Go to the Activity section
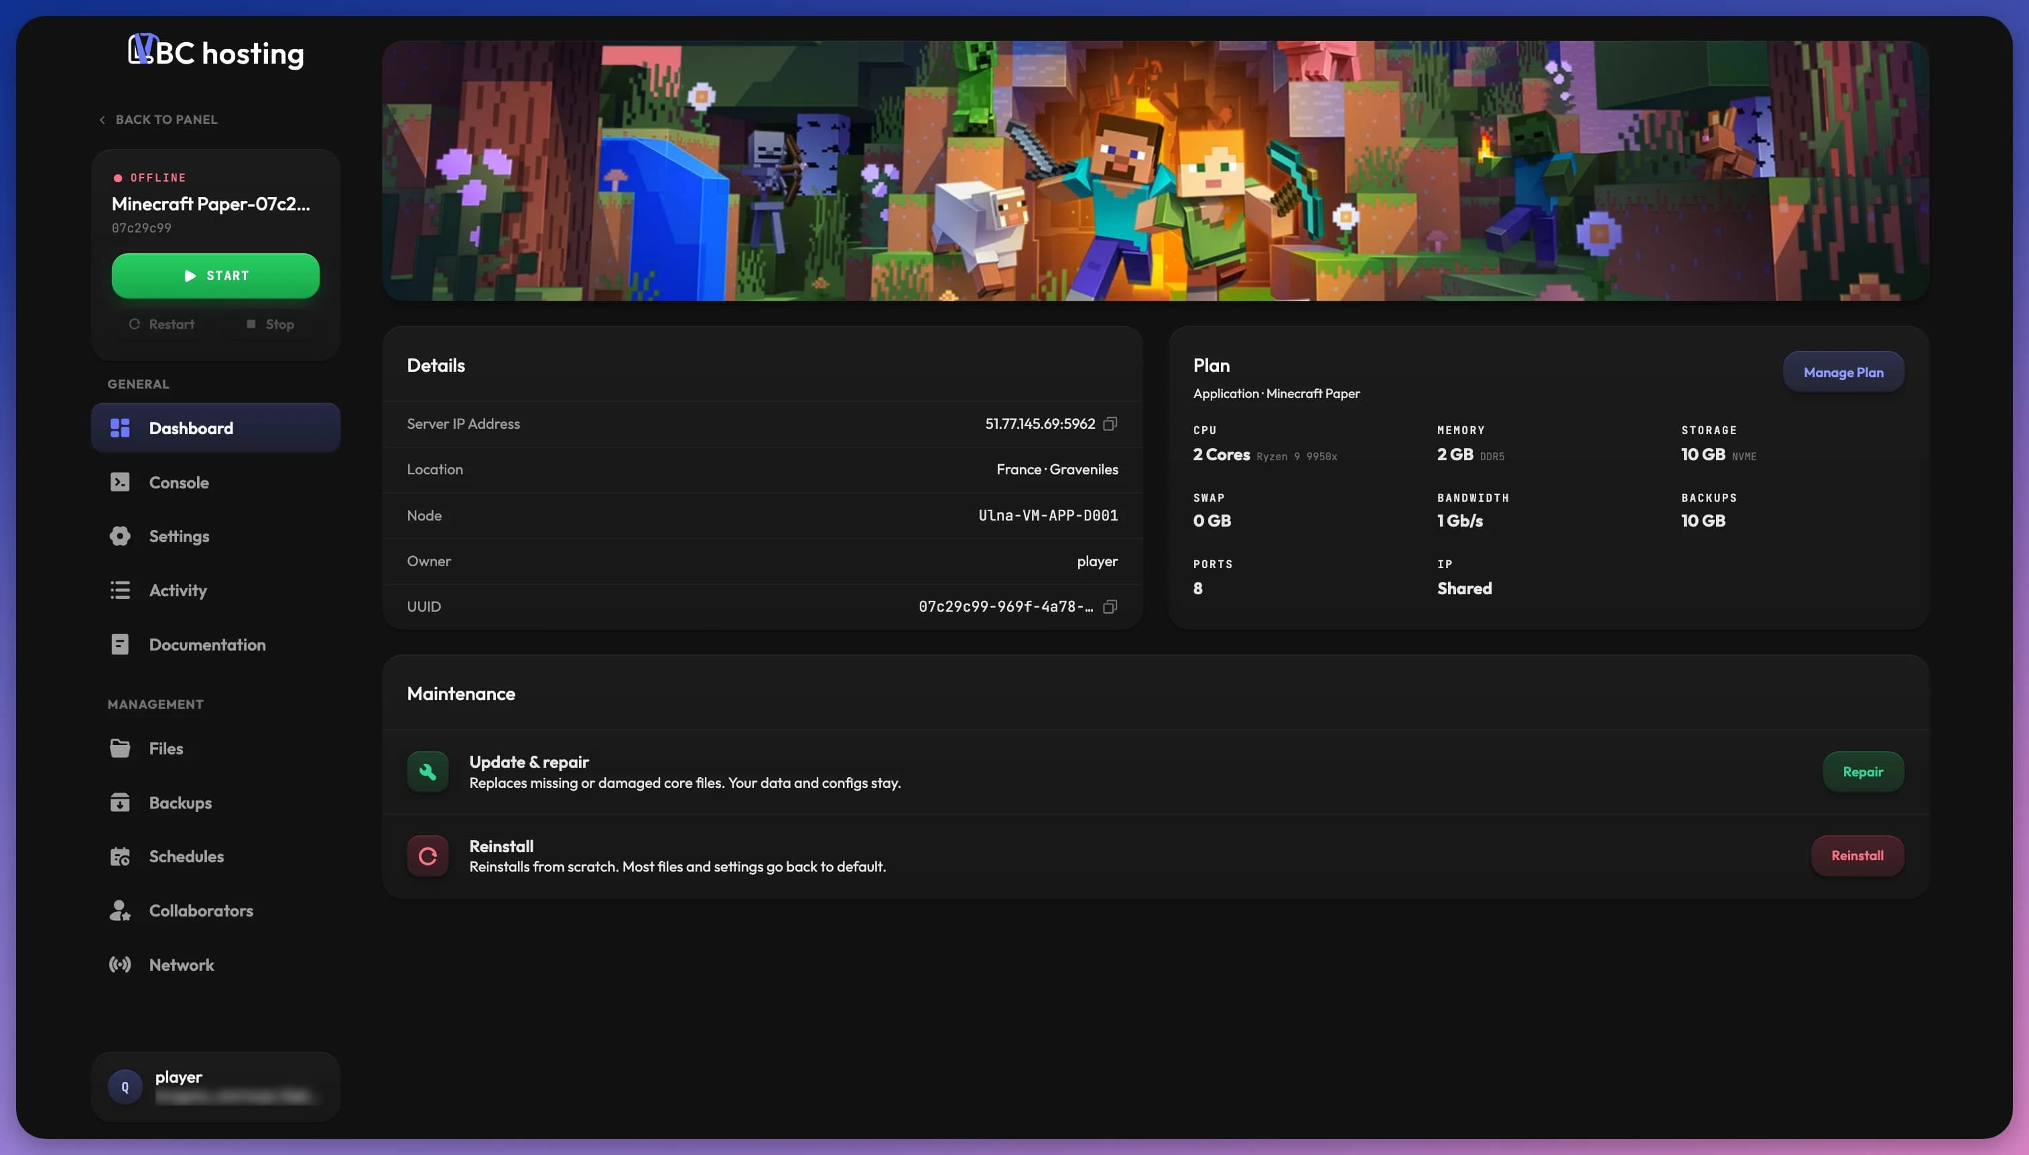The height and width of the screenshot is (1155, 2029). 216,590
